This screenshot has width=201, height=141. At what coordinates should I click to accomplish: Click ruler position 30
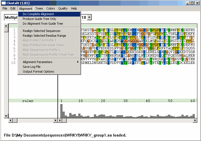tap(126, 101)
